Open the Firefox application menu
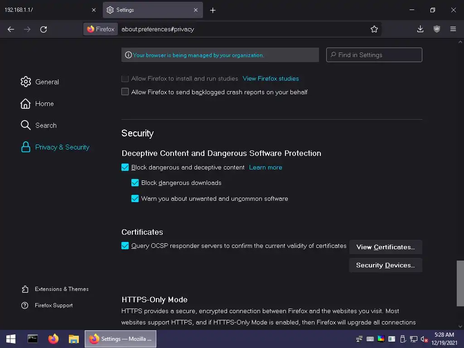 tap(453, 29)
